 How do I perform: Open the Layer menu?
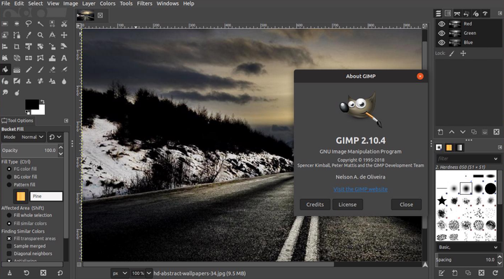89,4
